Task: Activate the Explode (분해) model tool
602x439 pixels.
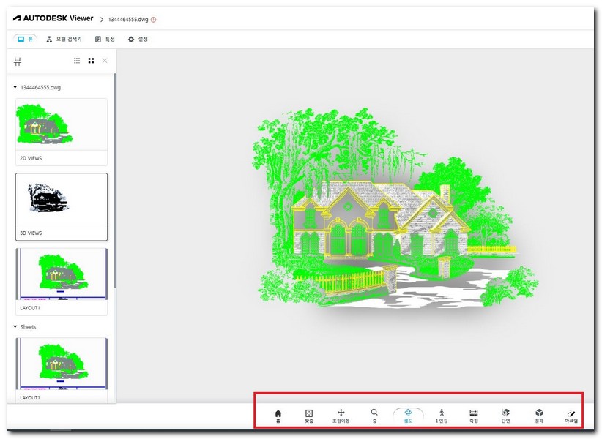Action: point(539,416)
